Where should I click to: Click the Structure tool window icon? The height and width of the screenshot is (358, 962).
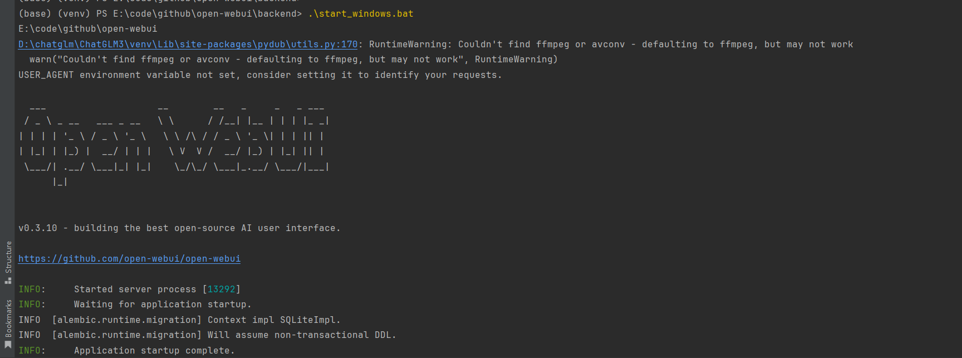coord(8,281)
